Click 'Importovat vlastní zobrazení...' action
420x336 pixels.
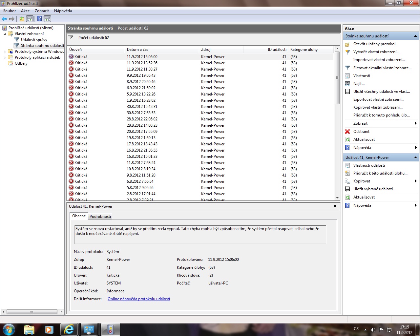pos(379,60)
